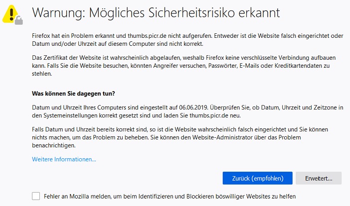Open the Weitere Informationen link
Viewport: 350px width, 206px height.
pyautogui.click(x=64, y=159)
